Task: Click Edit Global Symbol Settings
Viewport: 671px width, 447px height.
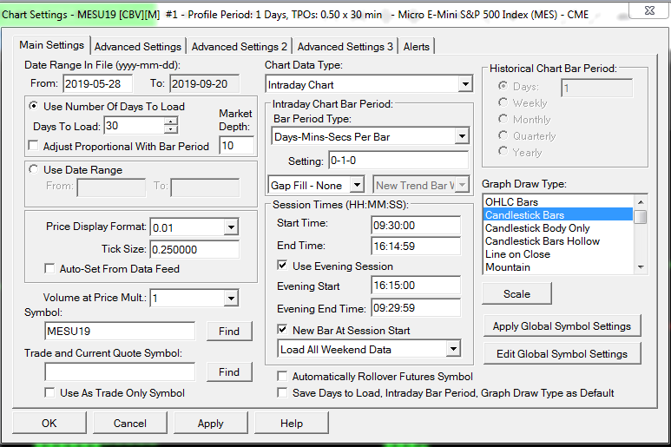Action: tap(562, 354)
